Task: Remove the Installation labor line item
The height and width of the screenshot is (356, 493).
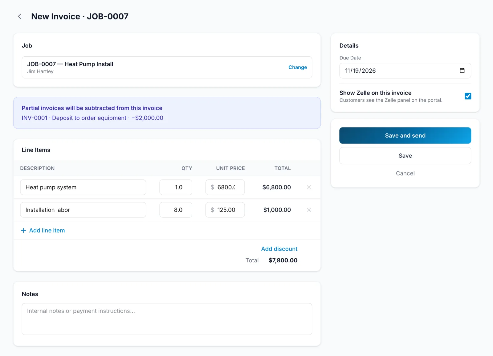Action: [309, 210]
